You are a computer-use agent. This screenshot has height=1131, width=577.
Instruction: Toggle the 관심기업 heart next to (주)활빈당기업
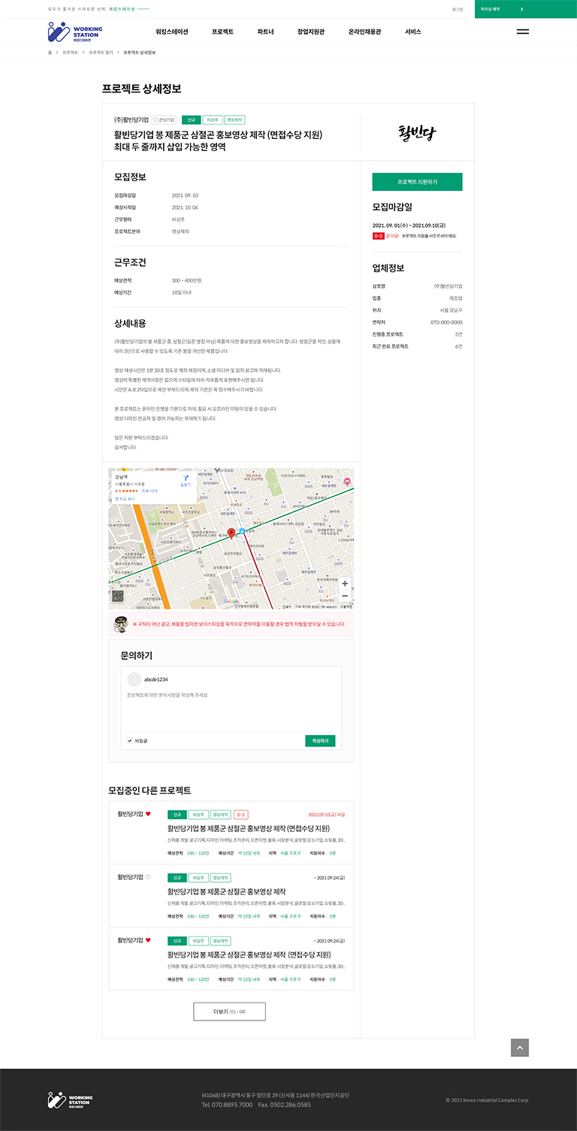pyautogui.click(x=164, y=119)
